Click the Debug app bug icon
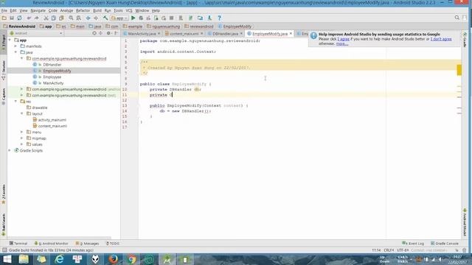 pyautogui.click(x=141, y=18)
